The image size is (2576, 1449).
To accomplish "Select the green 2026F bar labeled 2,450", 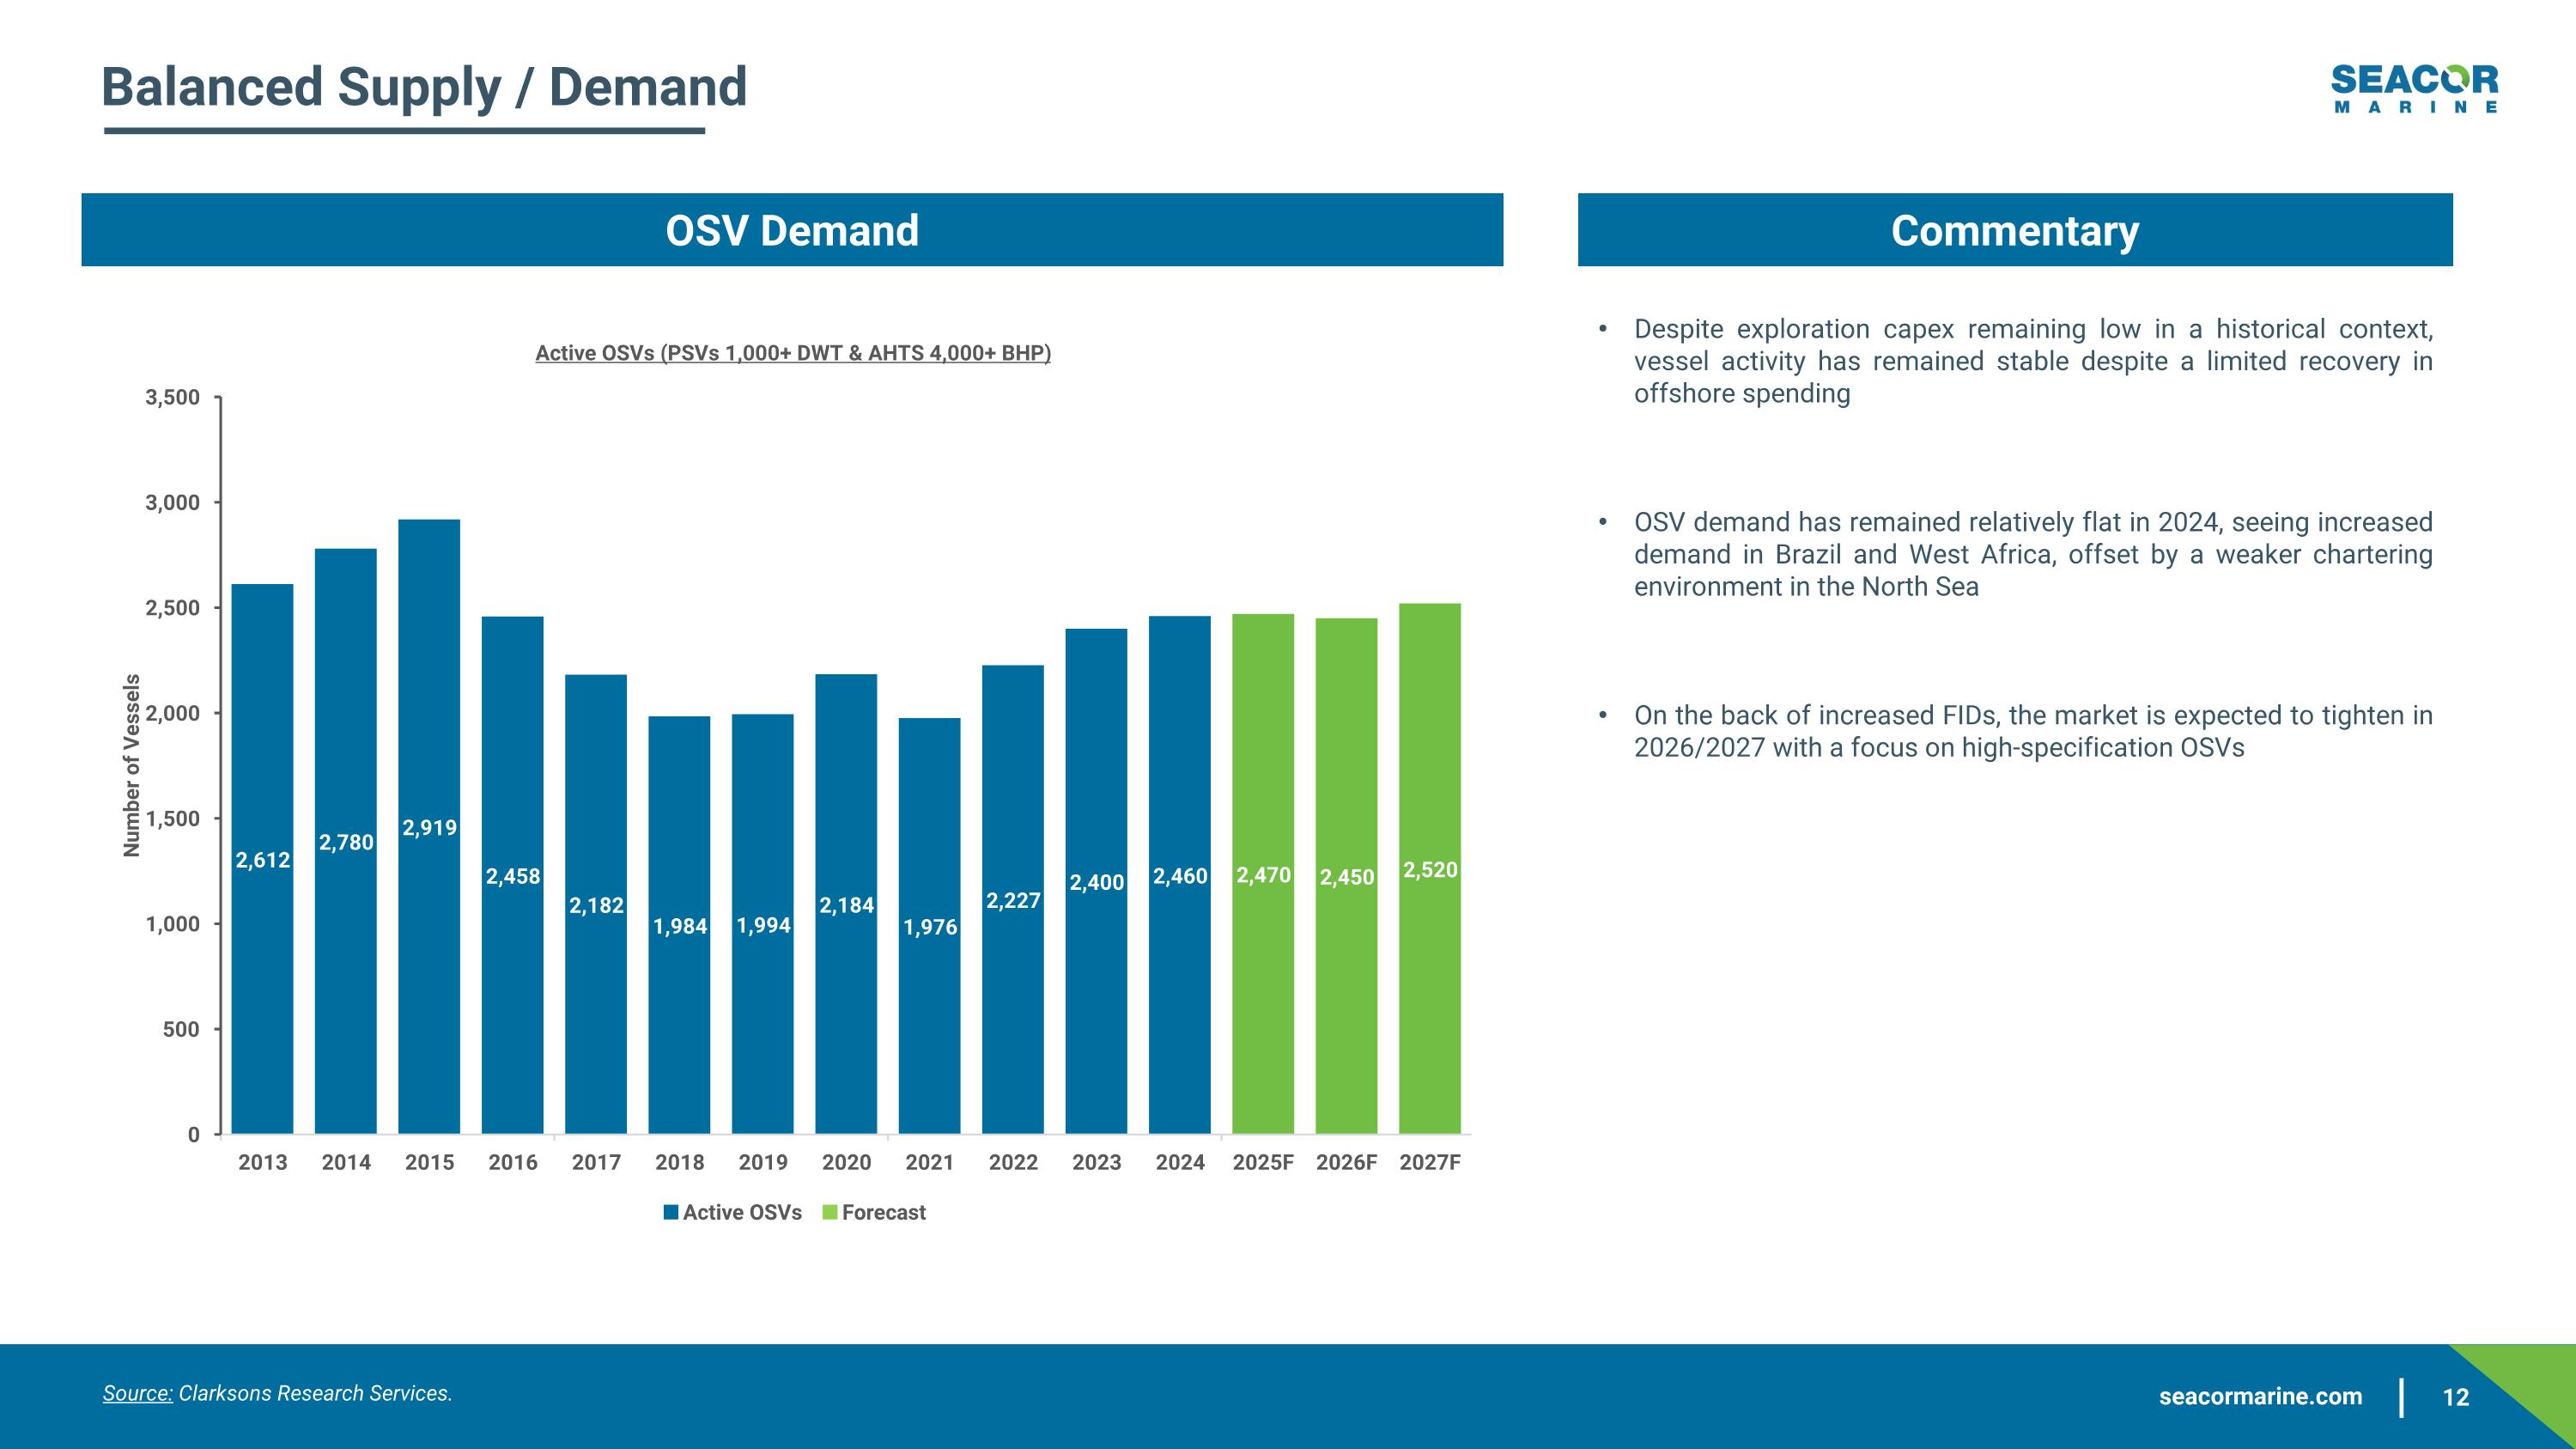I will [1346, 876].
